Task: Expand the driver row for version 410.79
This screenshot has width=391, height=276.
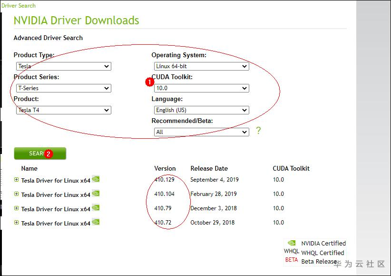Action: tap(17, 208)
